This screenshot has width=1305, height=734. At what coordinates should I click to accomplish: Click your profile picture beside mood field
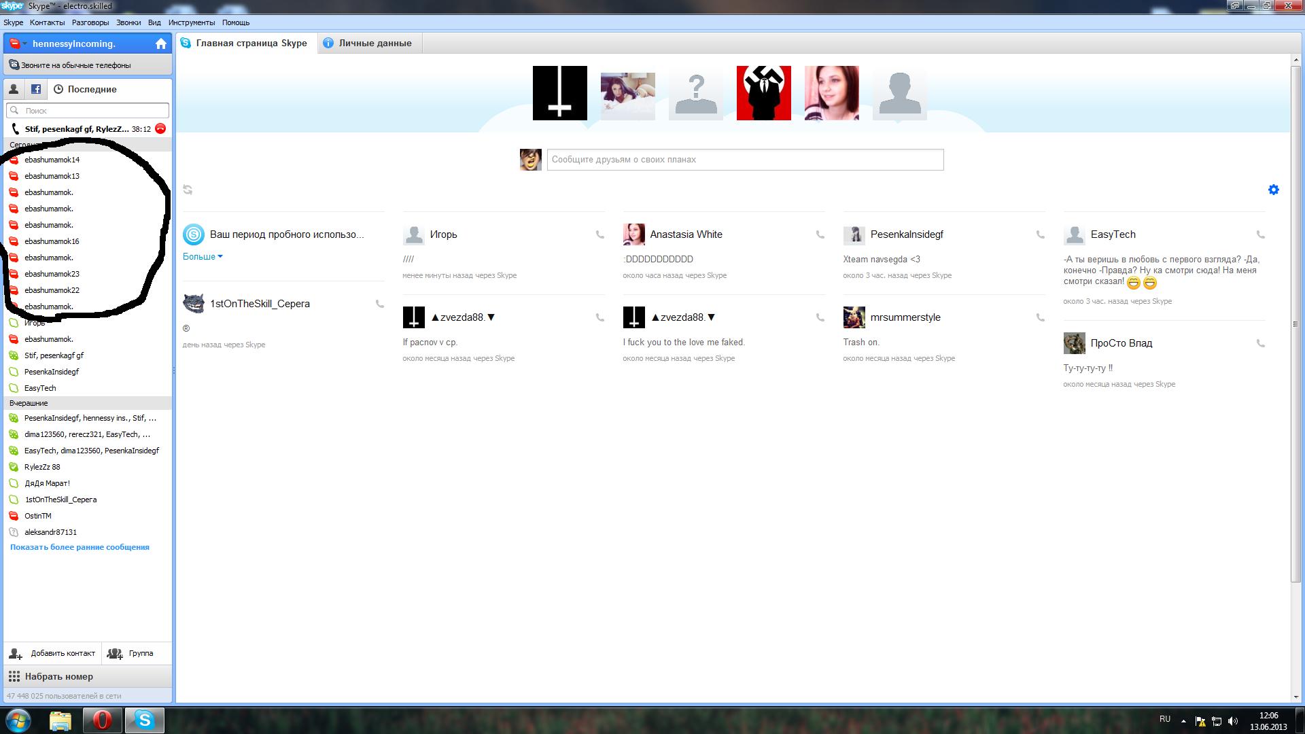pos(531,160)
